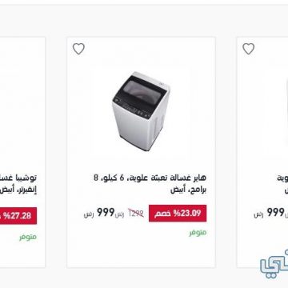Add the Haier washer to wishlist via heart
The width and height of the screenshot is (288, 288).
pos(78,49)
